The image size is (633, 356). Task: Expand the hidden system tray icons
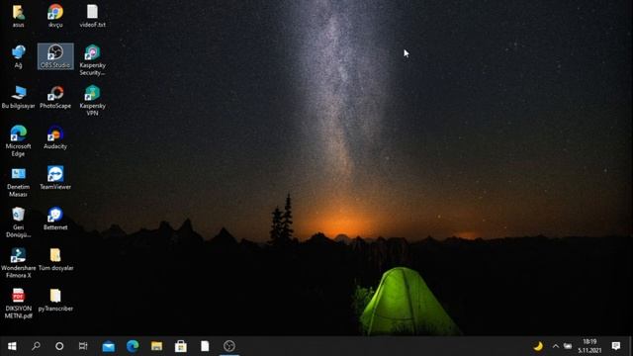556,346
